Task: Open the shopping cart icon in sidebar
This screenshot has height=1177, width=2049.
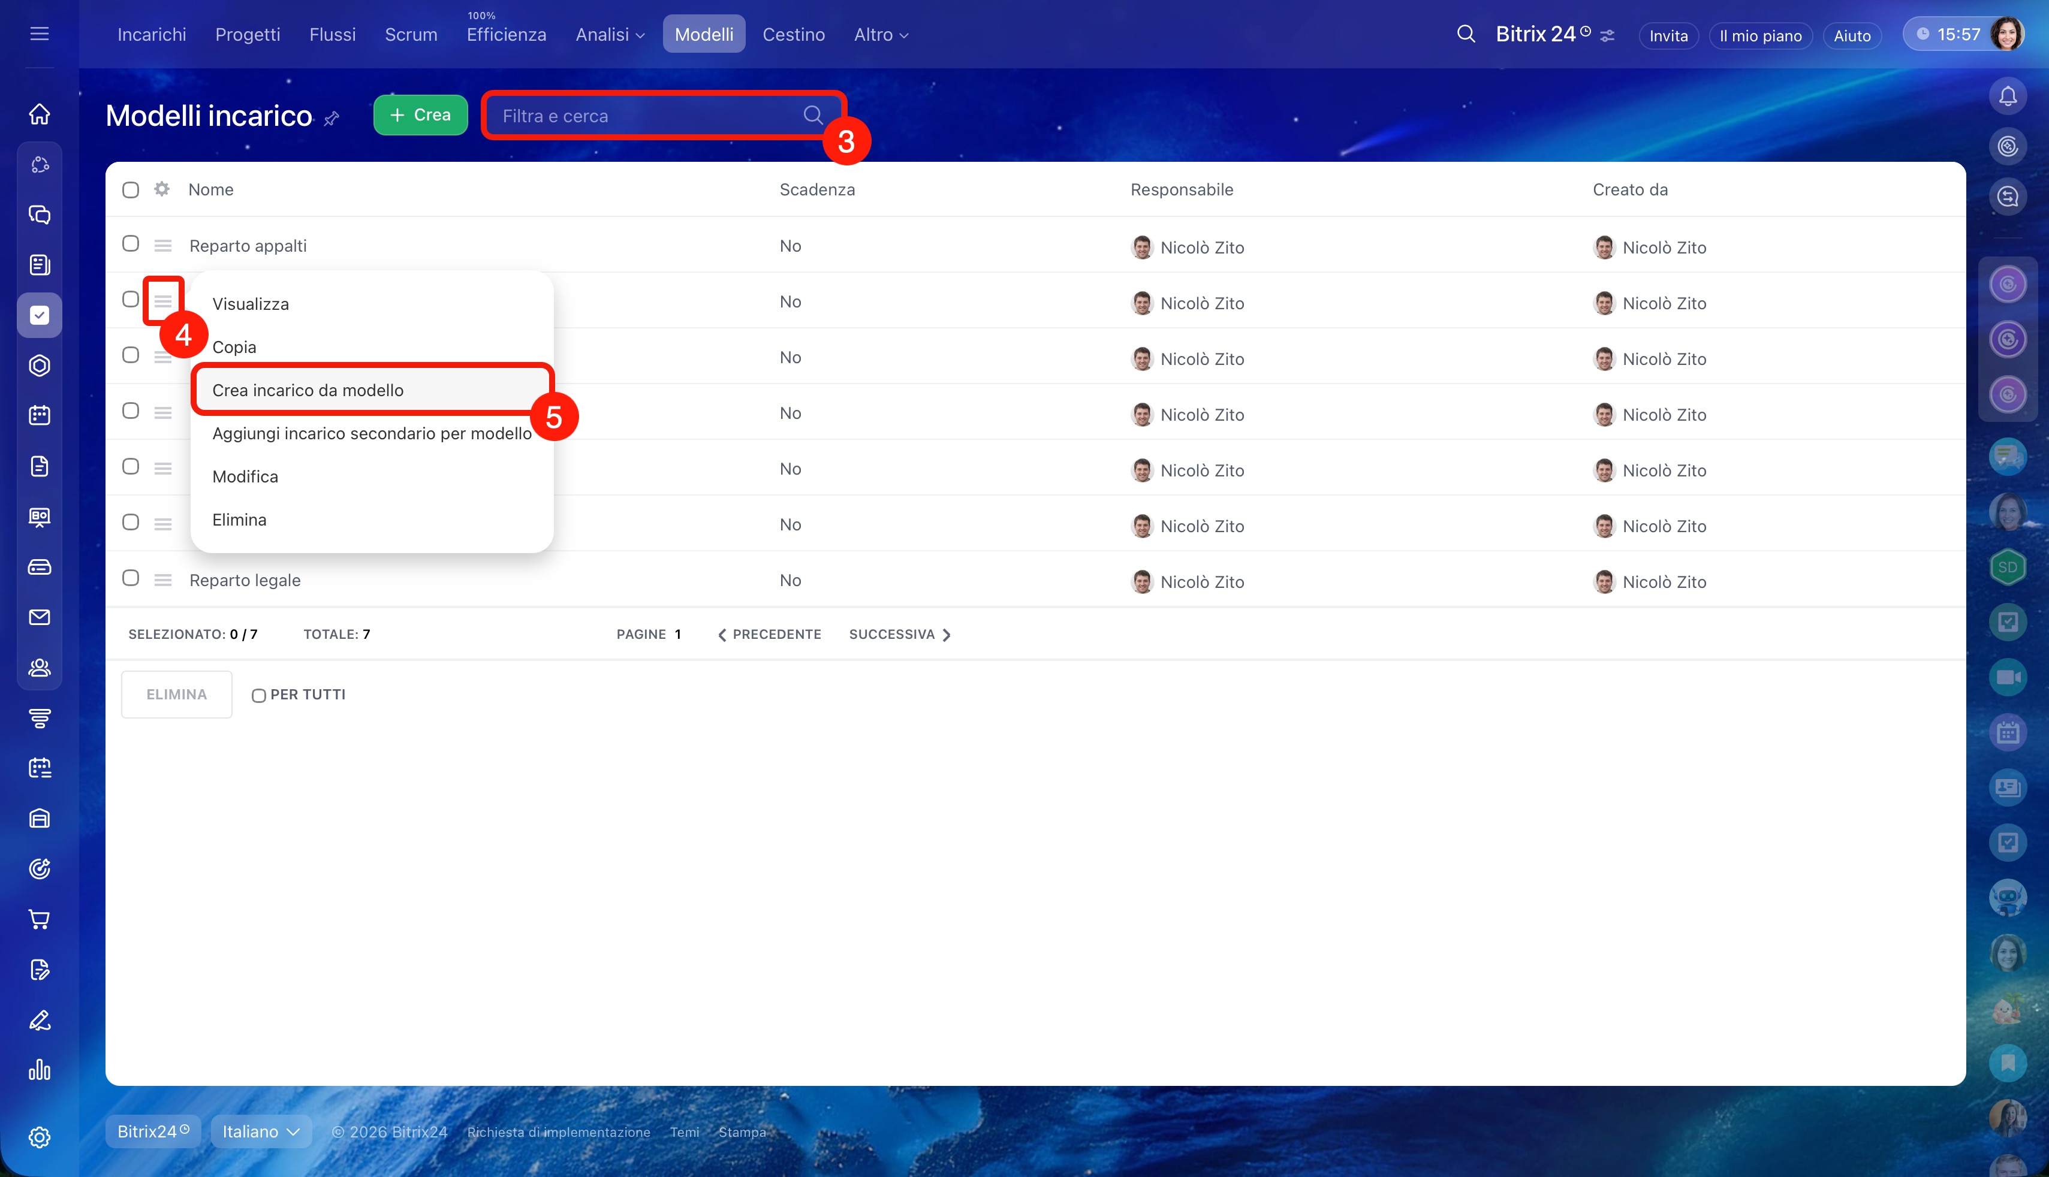Action: (x=39, y=919)
